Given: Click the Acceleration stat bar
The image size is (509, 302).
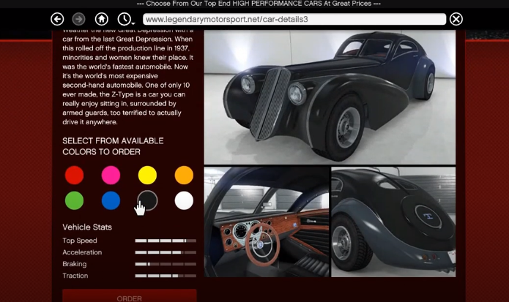Looking at the screenshot, I should (x=166, y=252).
